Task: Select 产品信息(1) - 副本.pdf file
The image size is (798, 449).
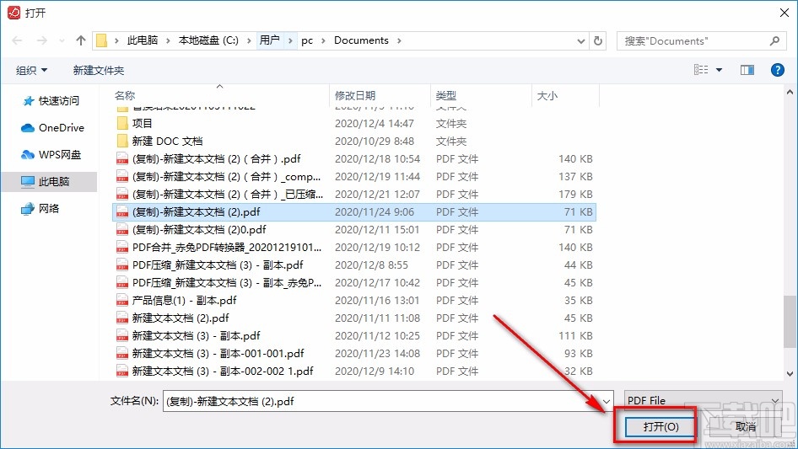Action: click(353, 301)
